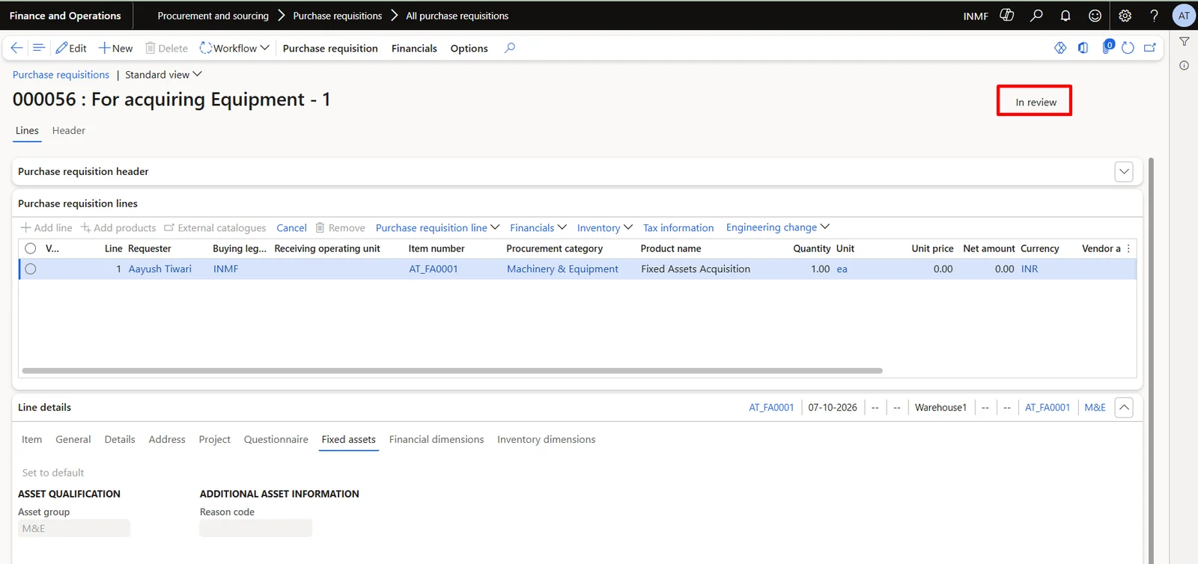Viewport: 1198px width, 564px height.
Task: Expand the Purchase requisition header section
Action: click(1124, 171)
